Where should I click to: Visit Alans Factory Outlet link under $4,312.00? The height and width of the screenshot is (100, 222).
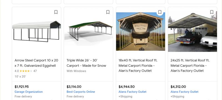click(x=184, y=92)
